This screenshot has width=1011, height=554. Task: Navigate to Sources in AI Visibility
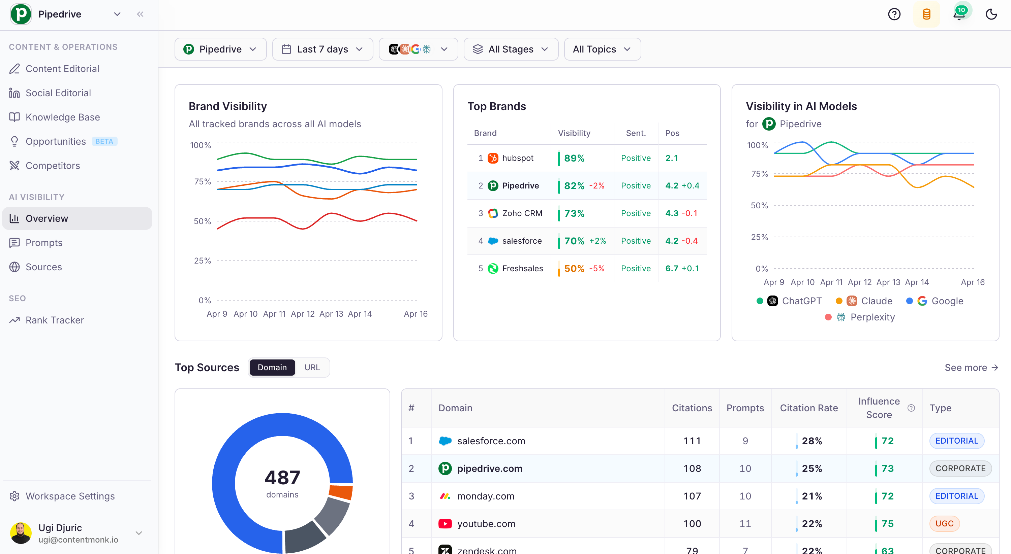coord(43,267)
